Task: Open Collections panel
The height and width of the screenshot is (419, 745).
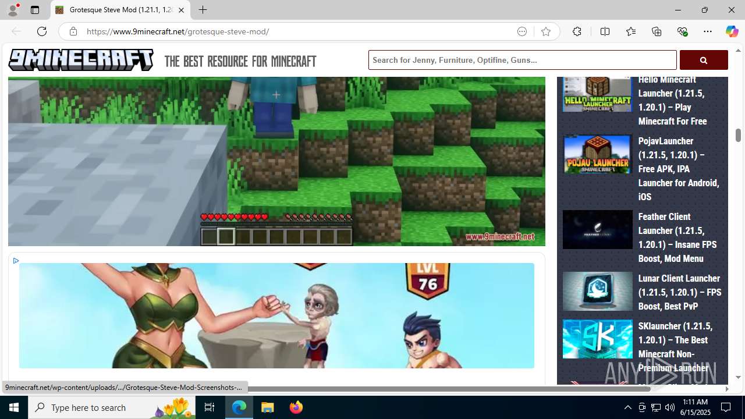Action: pyautogui.click(x=657, y=31)
